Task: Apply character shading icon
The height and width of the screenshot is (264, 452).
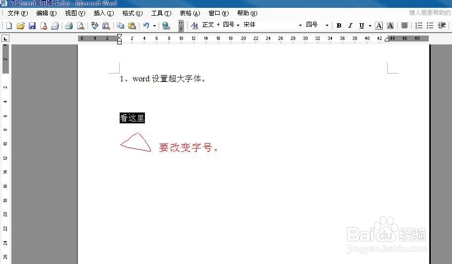Action: [390, 26]
